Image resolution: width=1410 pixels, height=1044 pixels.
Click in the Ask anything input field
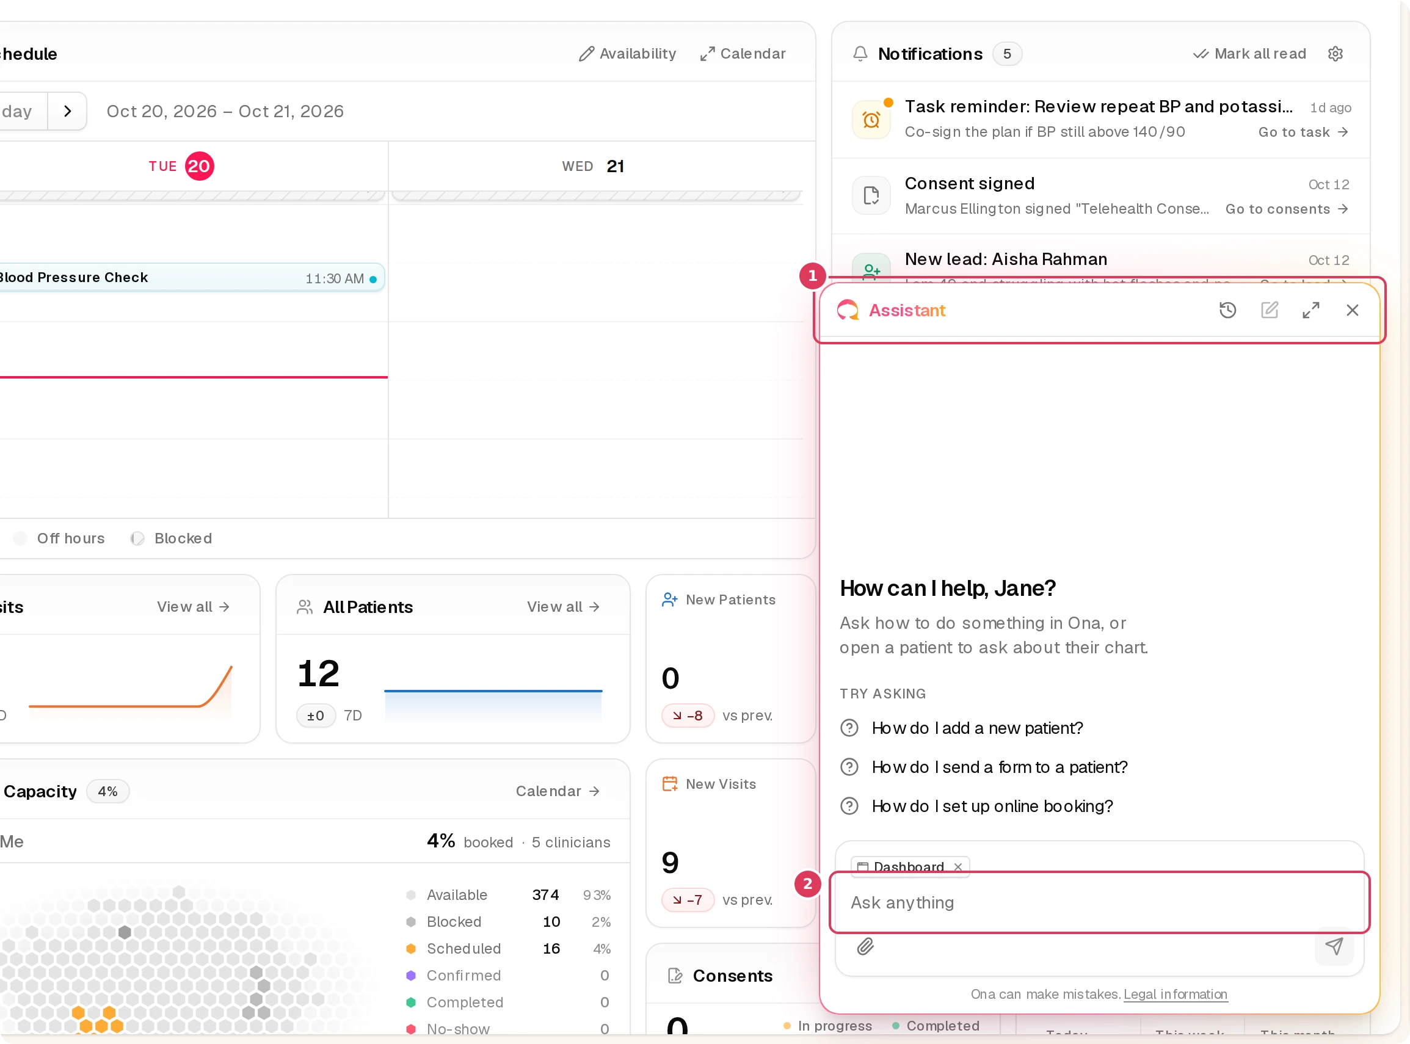(x=1099, y=902)
